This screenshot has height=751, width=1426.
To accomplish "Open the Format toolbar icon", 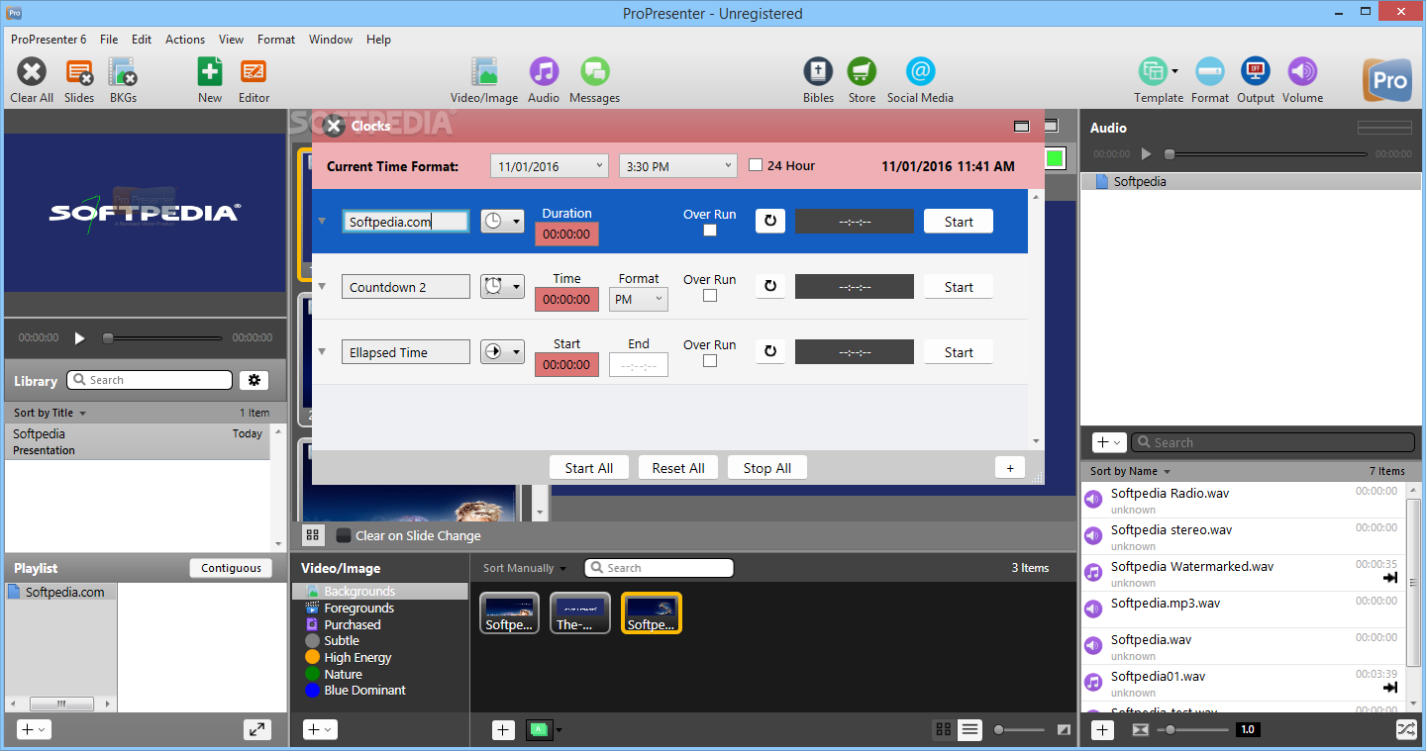I will [1210, 72].
